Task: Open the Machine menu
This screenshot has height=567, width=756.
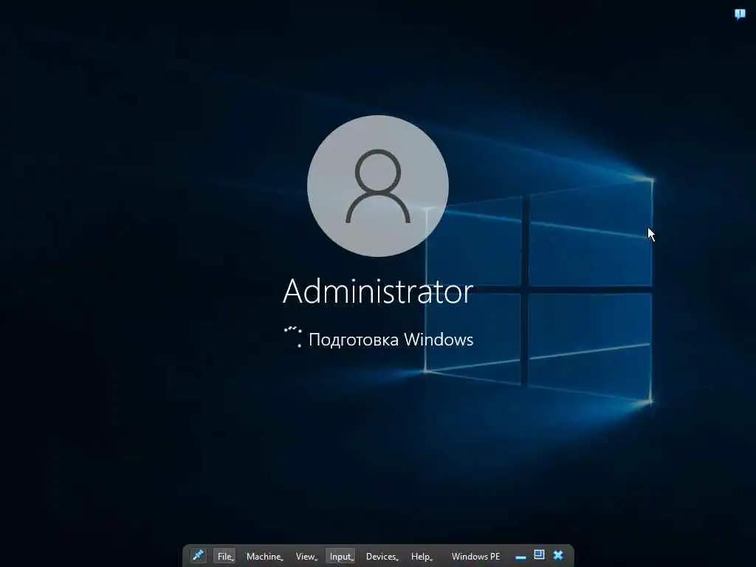Action: 265,557
